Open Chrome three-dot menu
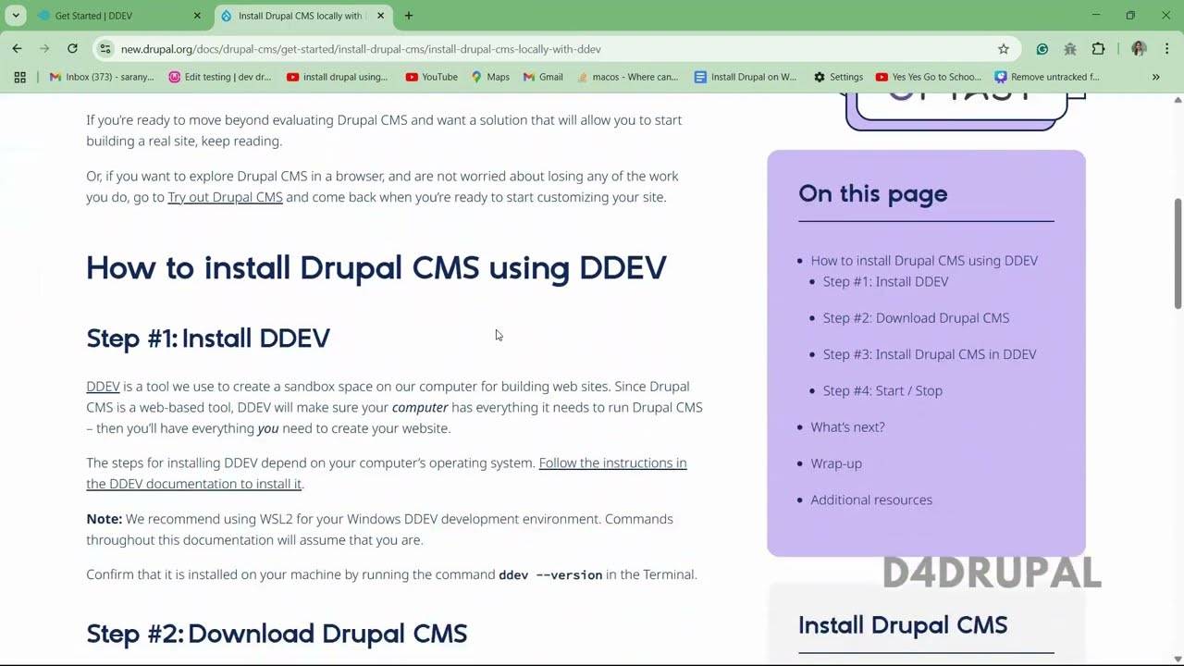1184x666 pixels. [x=1166, y=49]
